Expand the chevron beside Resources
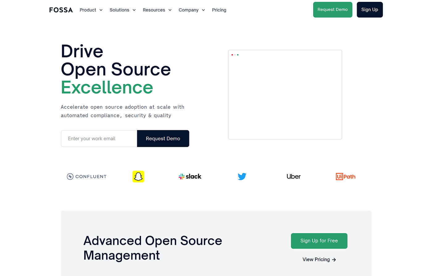The image size is (432, 276). (x=170, y=10)
